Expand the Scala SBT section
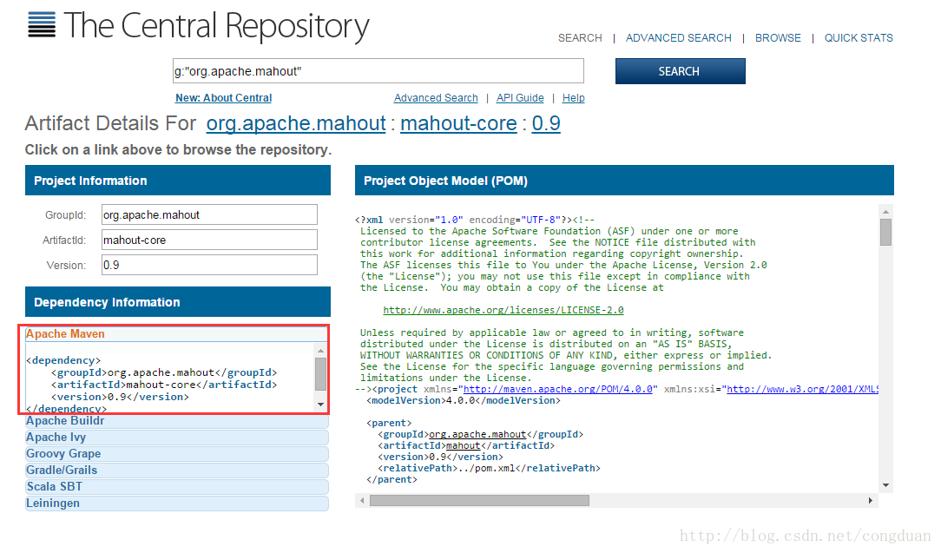The image size is (941, 553). tap(176, 487)
